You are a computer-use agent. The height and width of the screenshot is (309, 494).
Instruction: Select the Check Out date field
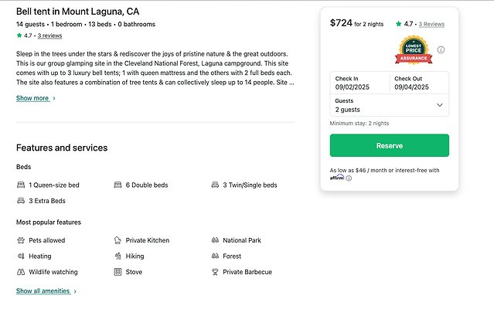point(418,83)
